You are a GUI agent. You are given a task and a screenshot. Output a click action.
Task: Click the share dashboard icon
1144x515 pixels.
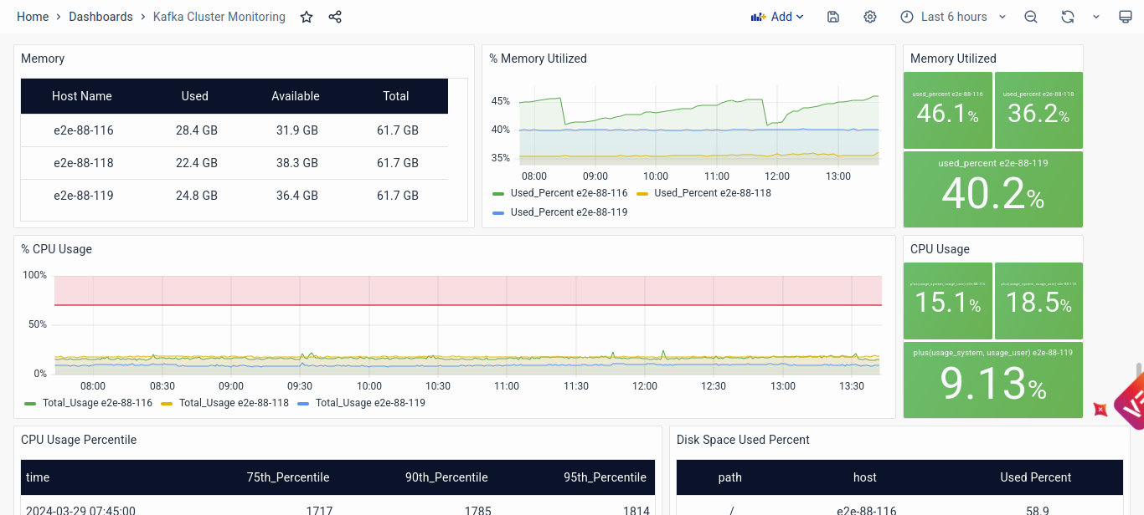click(335, 17)
